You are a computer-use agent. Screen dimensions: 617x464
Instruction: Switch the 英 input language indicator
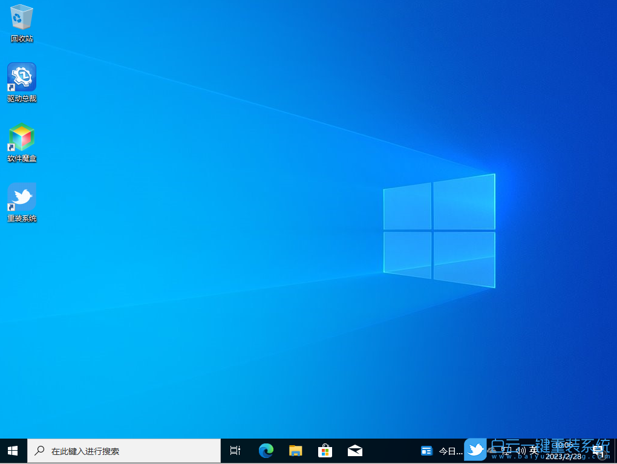click(x=535, y=450)
